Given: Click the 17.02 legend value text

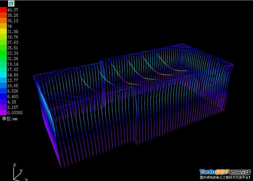Looking at the screenshot, I should point(13,69).
